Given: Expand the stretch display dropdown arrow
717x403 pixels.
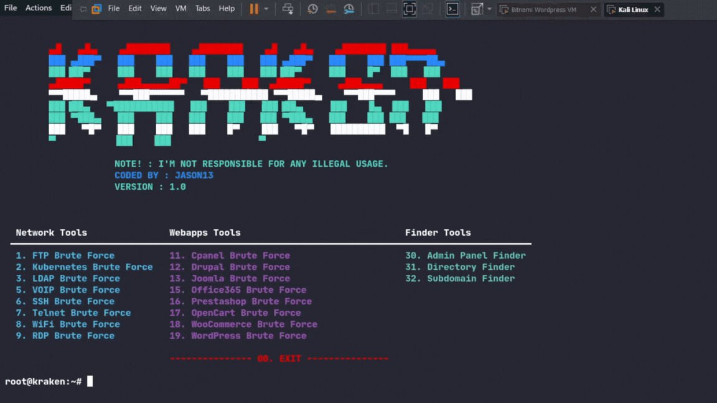Looking at the screenshot, I should (x=489, y=9).
